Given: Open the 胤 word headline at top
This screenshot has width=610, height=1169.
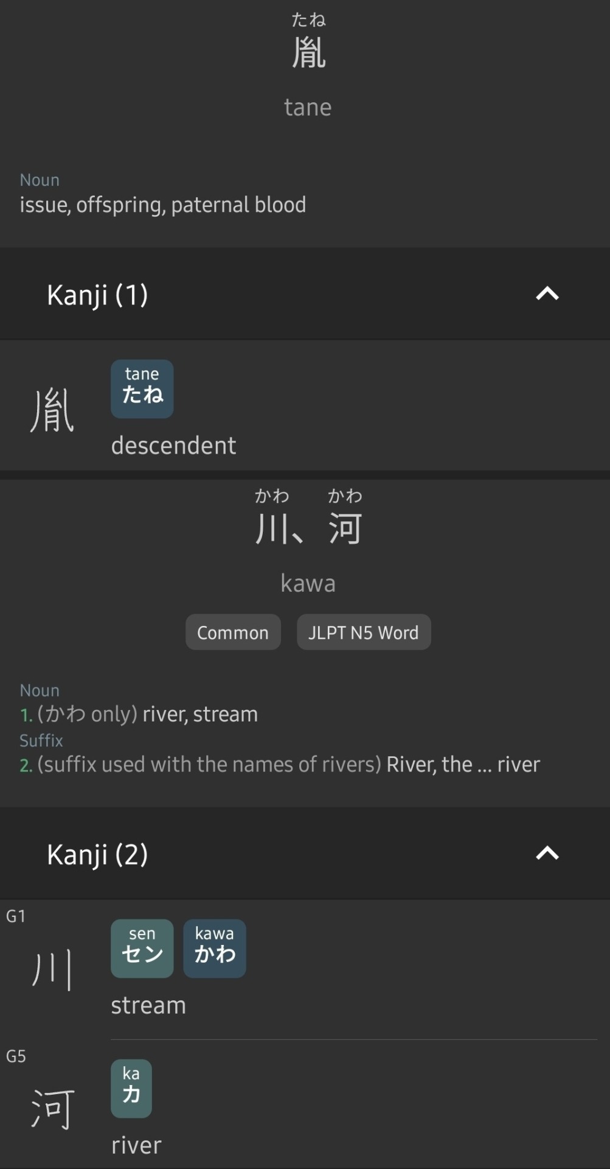Looking at the screenshot, I should [x=308, y=52].
